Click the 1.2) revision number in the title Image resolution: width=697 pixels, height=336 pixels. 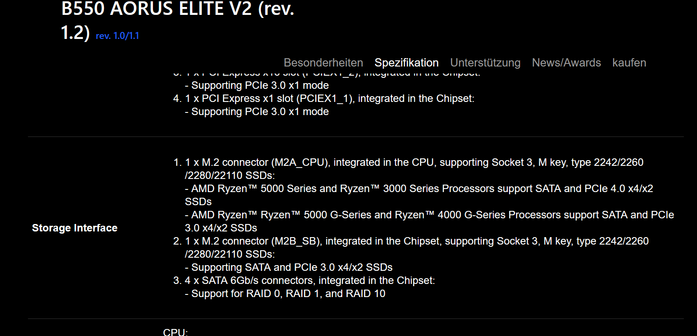pos(75,33)
